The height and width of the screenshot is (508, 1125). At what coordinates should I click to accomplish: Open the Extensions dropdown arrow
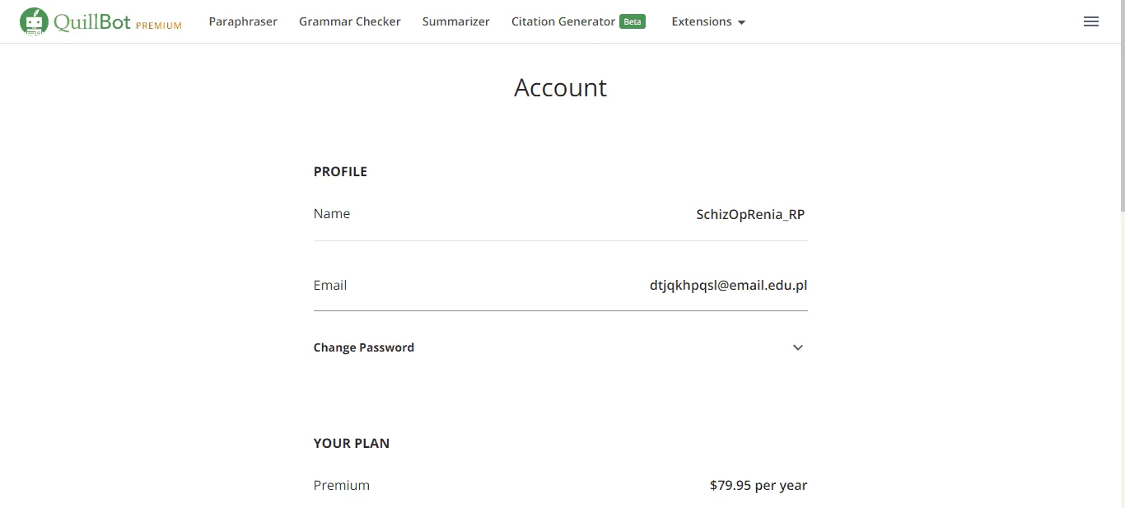click(741, 23)
